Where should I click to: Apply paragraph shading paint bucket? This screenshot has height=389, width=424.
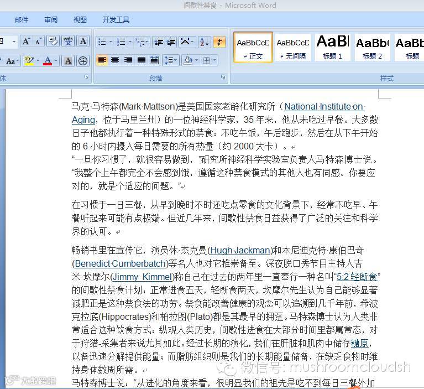click(187, 60)
